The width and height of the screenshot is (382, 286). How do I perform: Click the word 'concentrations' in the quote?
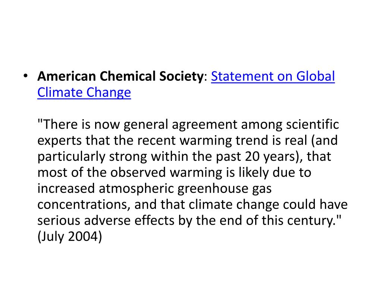point(82,204)
